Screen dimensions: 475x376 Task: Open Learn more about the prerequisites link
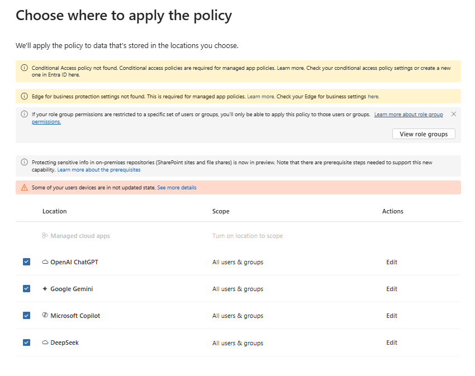click(x=99, y=170)
